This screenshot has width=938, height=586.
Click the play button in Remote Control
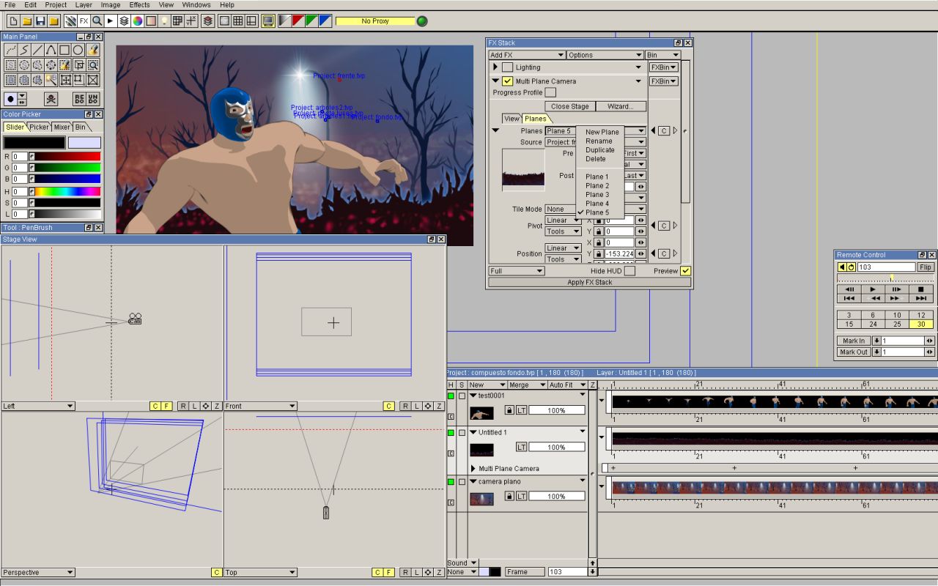pos(873,289)
